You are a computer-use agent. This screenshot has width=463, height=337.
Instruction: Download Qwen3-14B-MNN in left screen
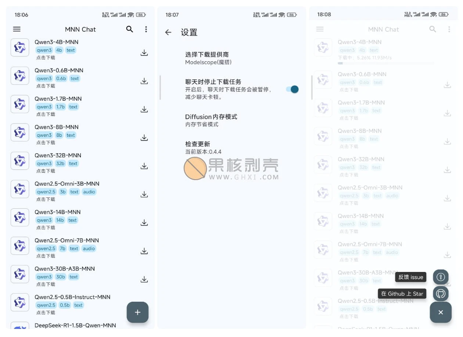click(x=144, y=223)
